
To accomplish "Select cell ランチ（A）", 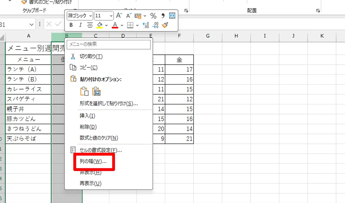I will point(28,70).
